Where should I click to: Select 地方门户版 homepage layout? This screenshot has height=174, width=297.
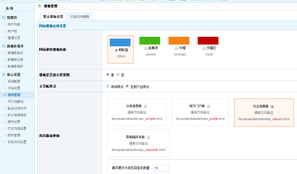(209, 106)
